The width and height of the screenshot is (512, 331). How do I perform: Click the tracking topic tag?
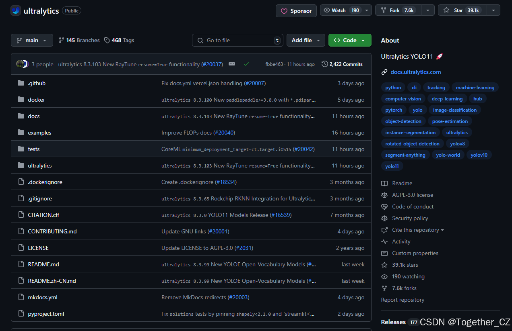[x=436, y=88]
